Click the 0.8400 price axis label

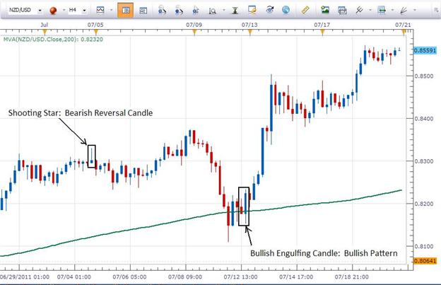pyautogui.click(x=424, y=119)
